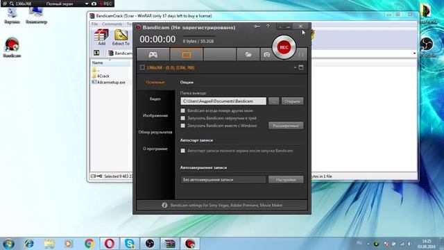The width and height of the screenshot is (444, 250).
Task: Click the camera icon in top overlay bar
Action: [x=94, y=4]
